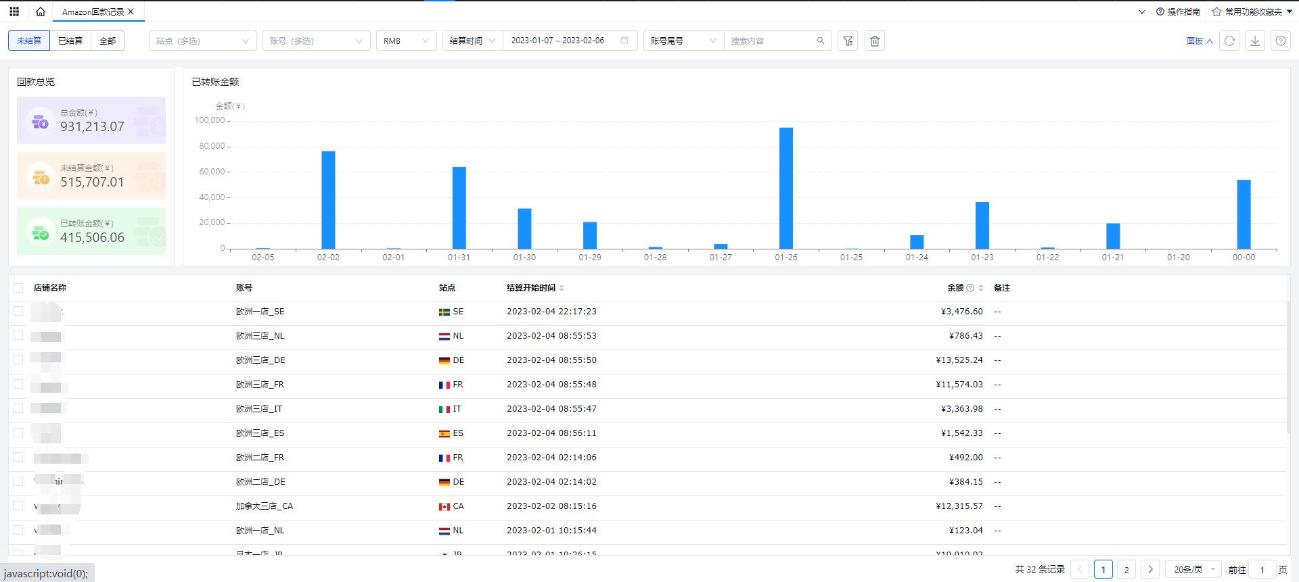Check the 欧洲三店_ES row checkbox

click(x=18, y=433)
